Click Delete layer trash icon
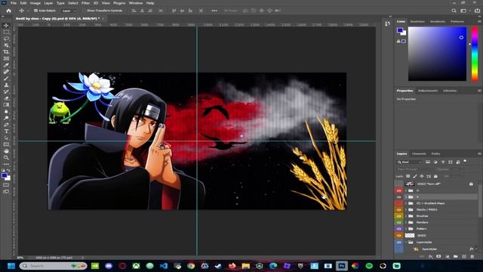This screenshot has height=272, width=483. [x=472, y=256]
